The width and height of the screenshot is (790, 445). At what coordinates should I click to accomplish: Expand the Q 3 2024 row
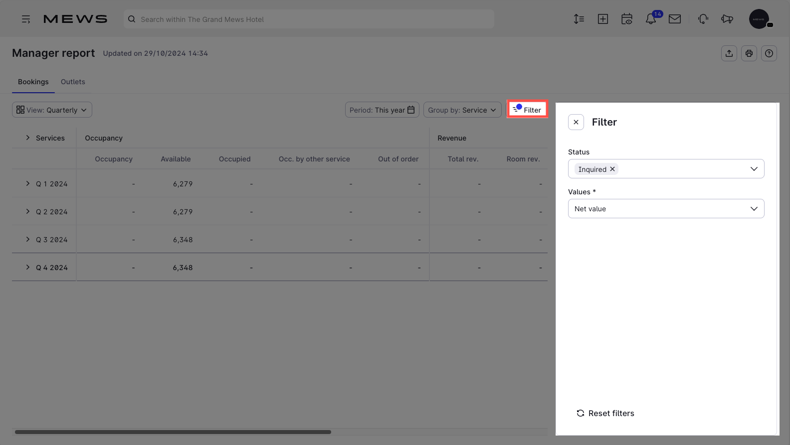[28, 240]
